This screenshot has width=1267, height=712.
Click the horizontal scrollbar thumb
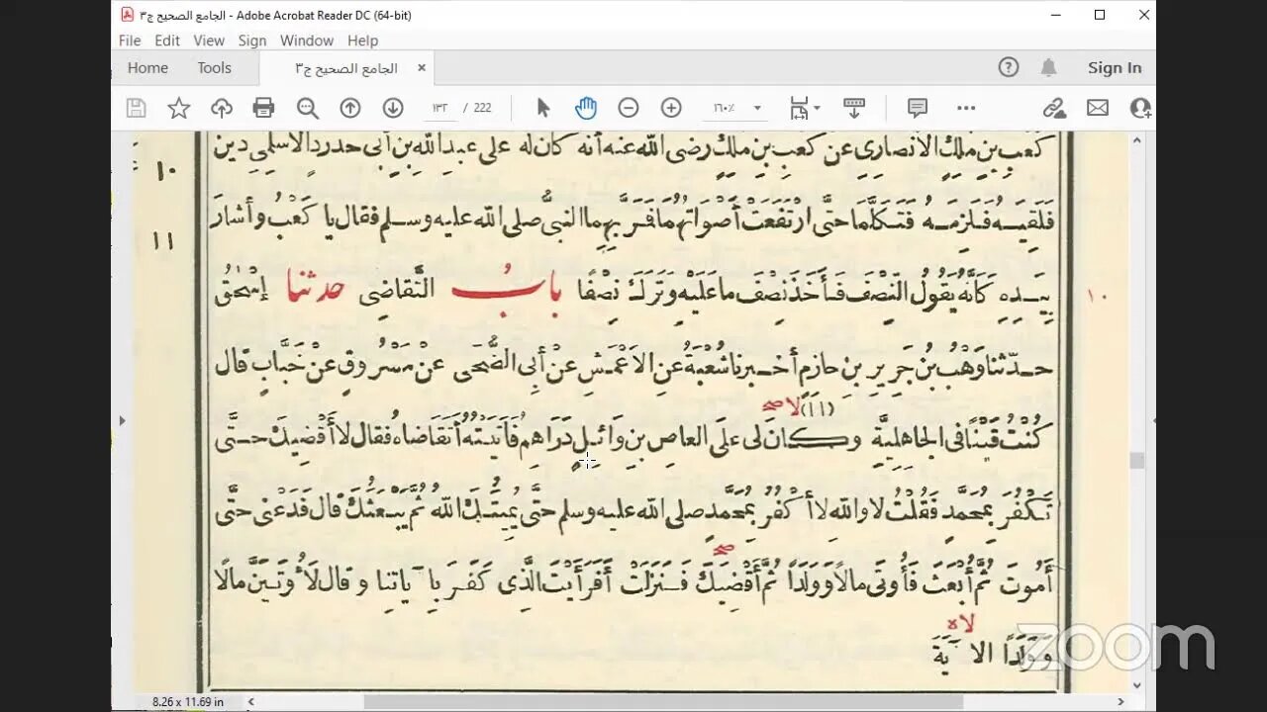pos(663,701)
